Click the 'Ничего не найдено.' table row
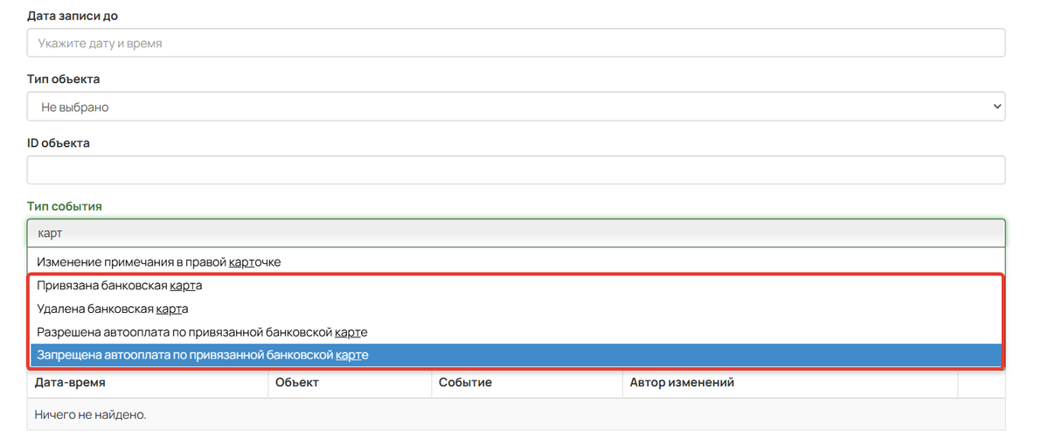Image resolution: width=1049 pixels, height=438 pixels. tap(516, 414)
